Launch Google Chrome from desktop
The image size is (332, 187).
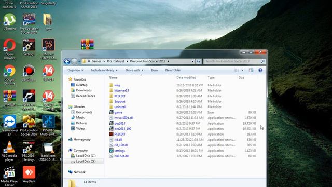pyautogui.click(x=9, y=75)
